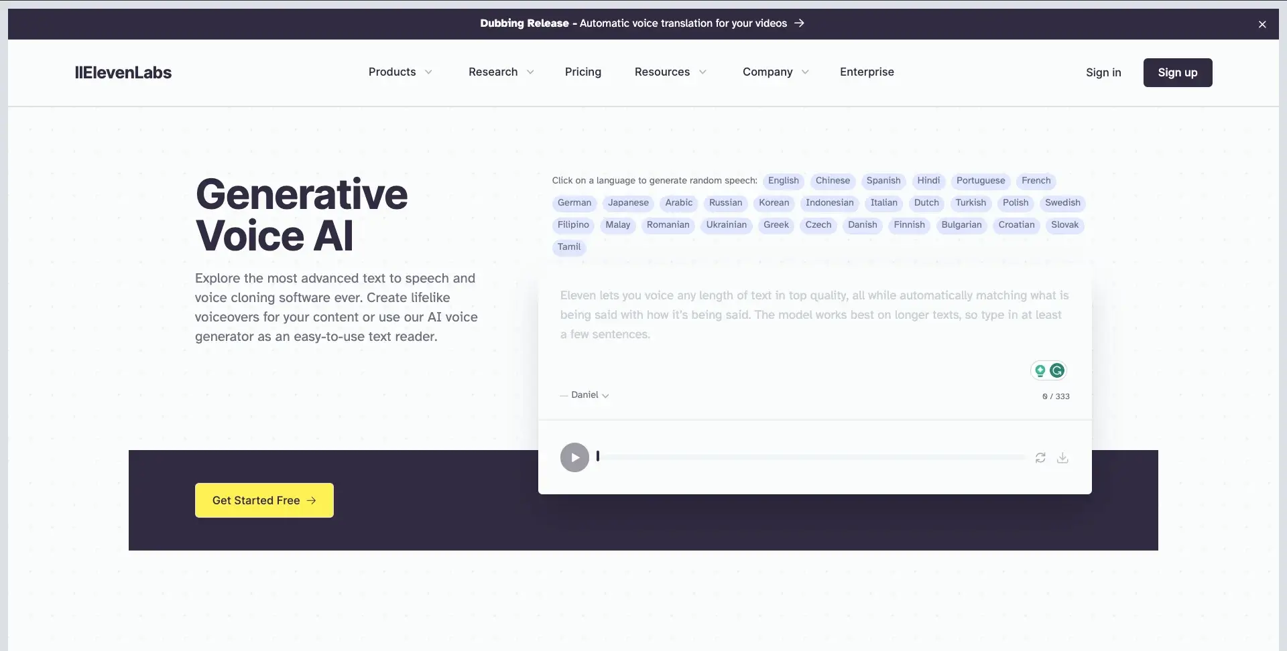Select the Slovak language chip

pos(1065,225)
